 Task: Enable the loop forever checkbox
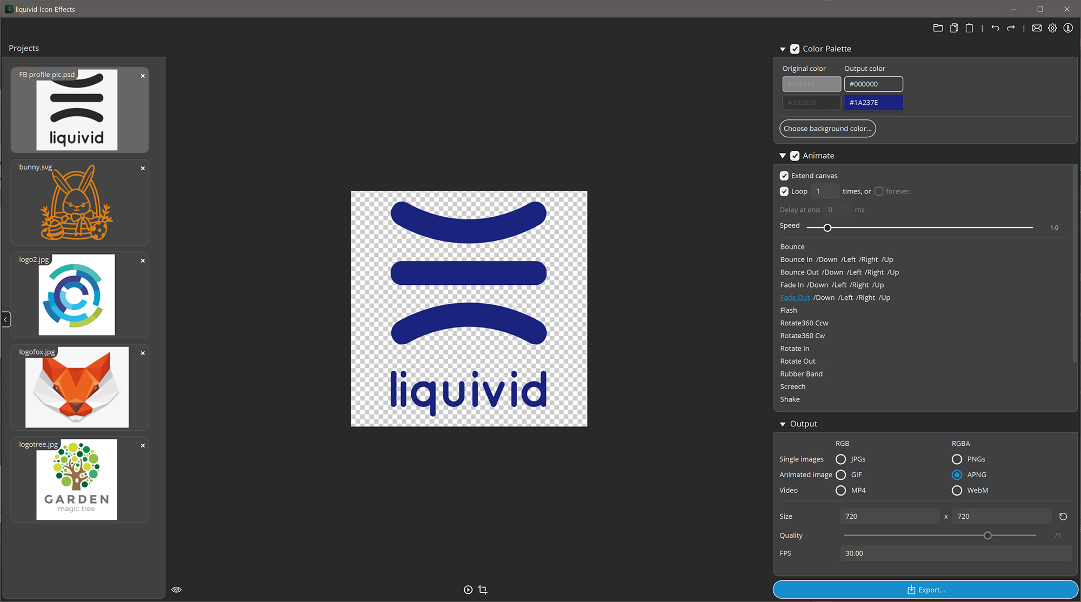coord(879,191)
